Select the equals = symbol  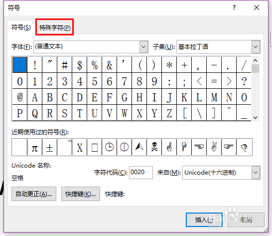[x=214, y=81]
